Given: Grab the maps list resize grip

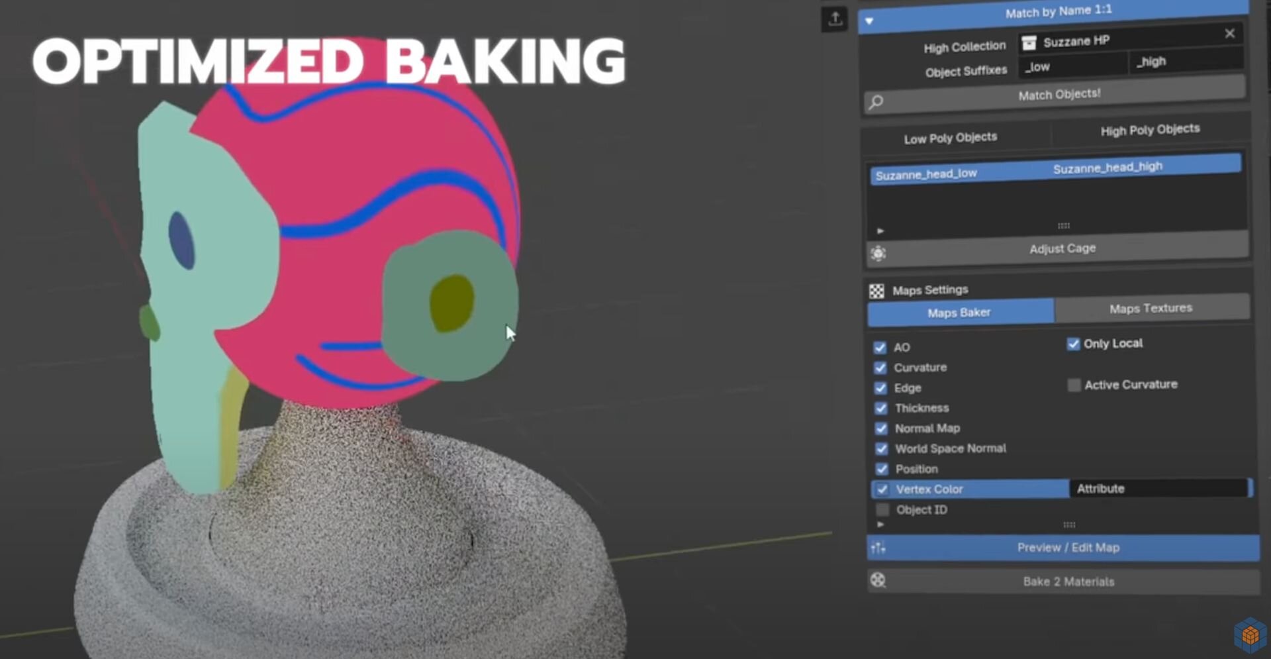Looking at the screenshot, I should click(x=1069, y=525).
